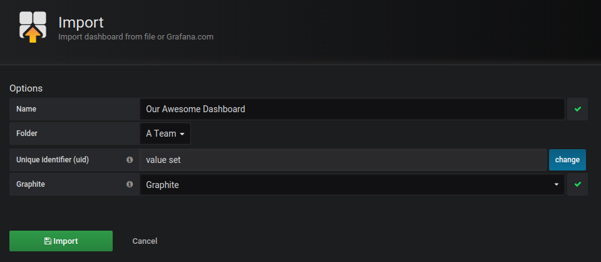Focus the Our Awesome Dashboard name field
Image resolution: width=601 pixels, height=262 pixels.
[x=351, y=109]
